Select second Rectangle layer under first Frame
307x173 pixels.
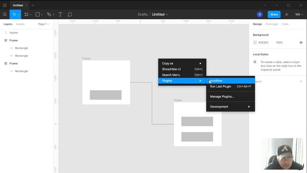tap(27, 56)
